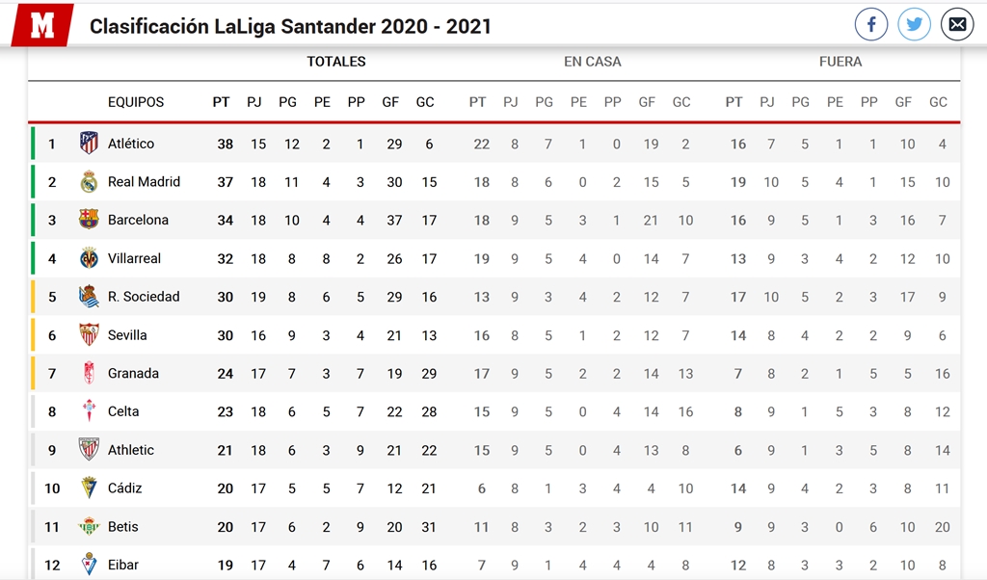The image size is (987, 580).
Task: Select the EN CASA column group header
Action: click(593, 62)
